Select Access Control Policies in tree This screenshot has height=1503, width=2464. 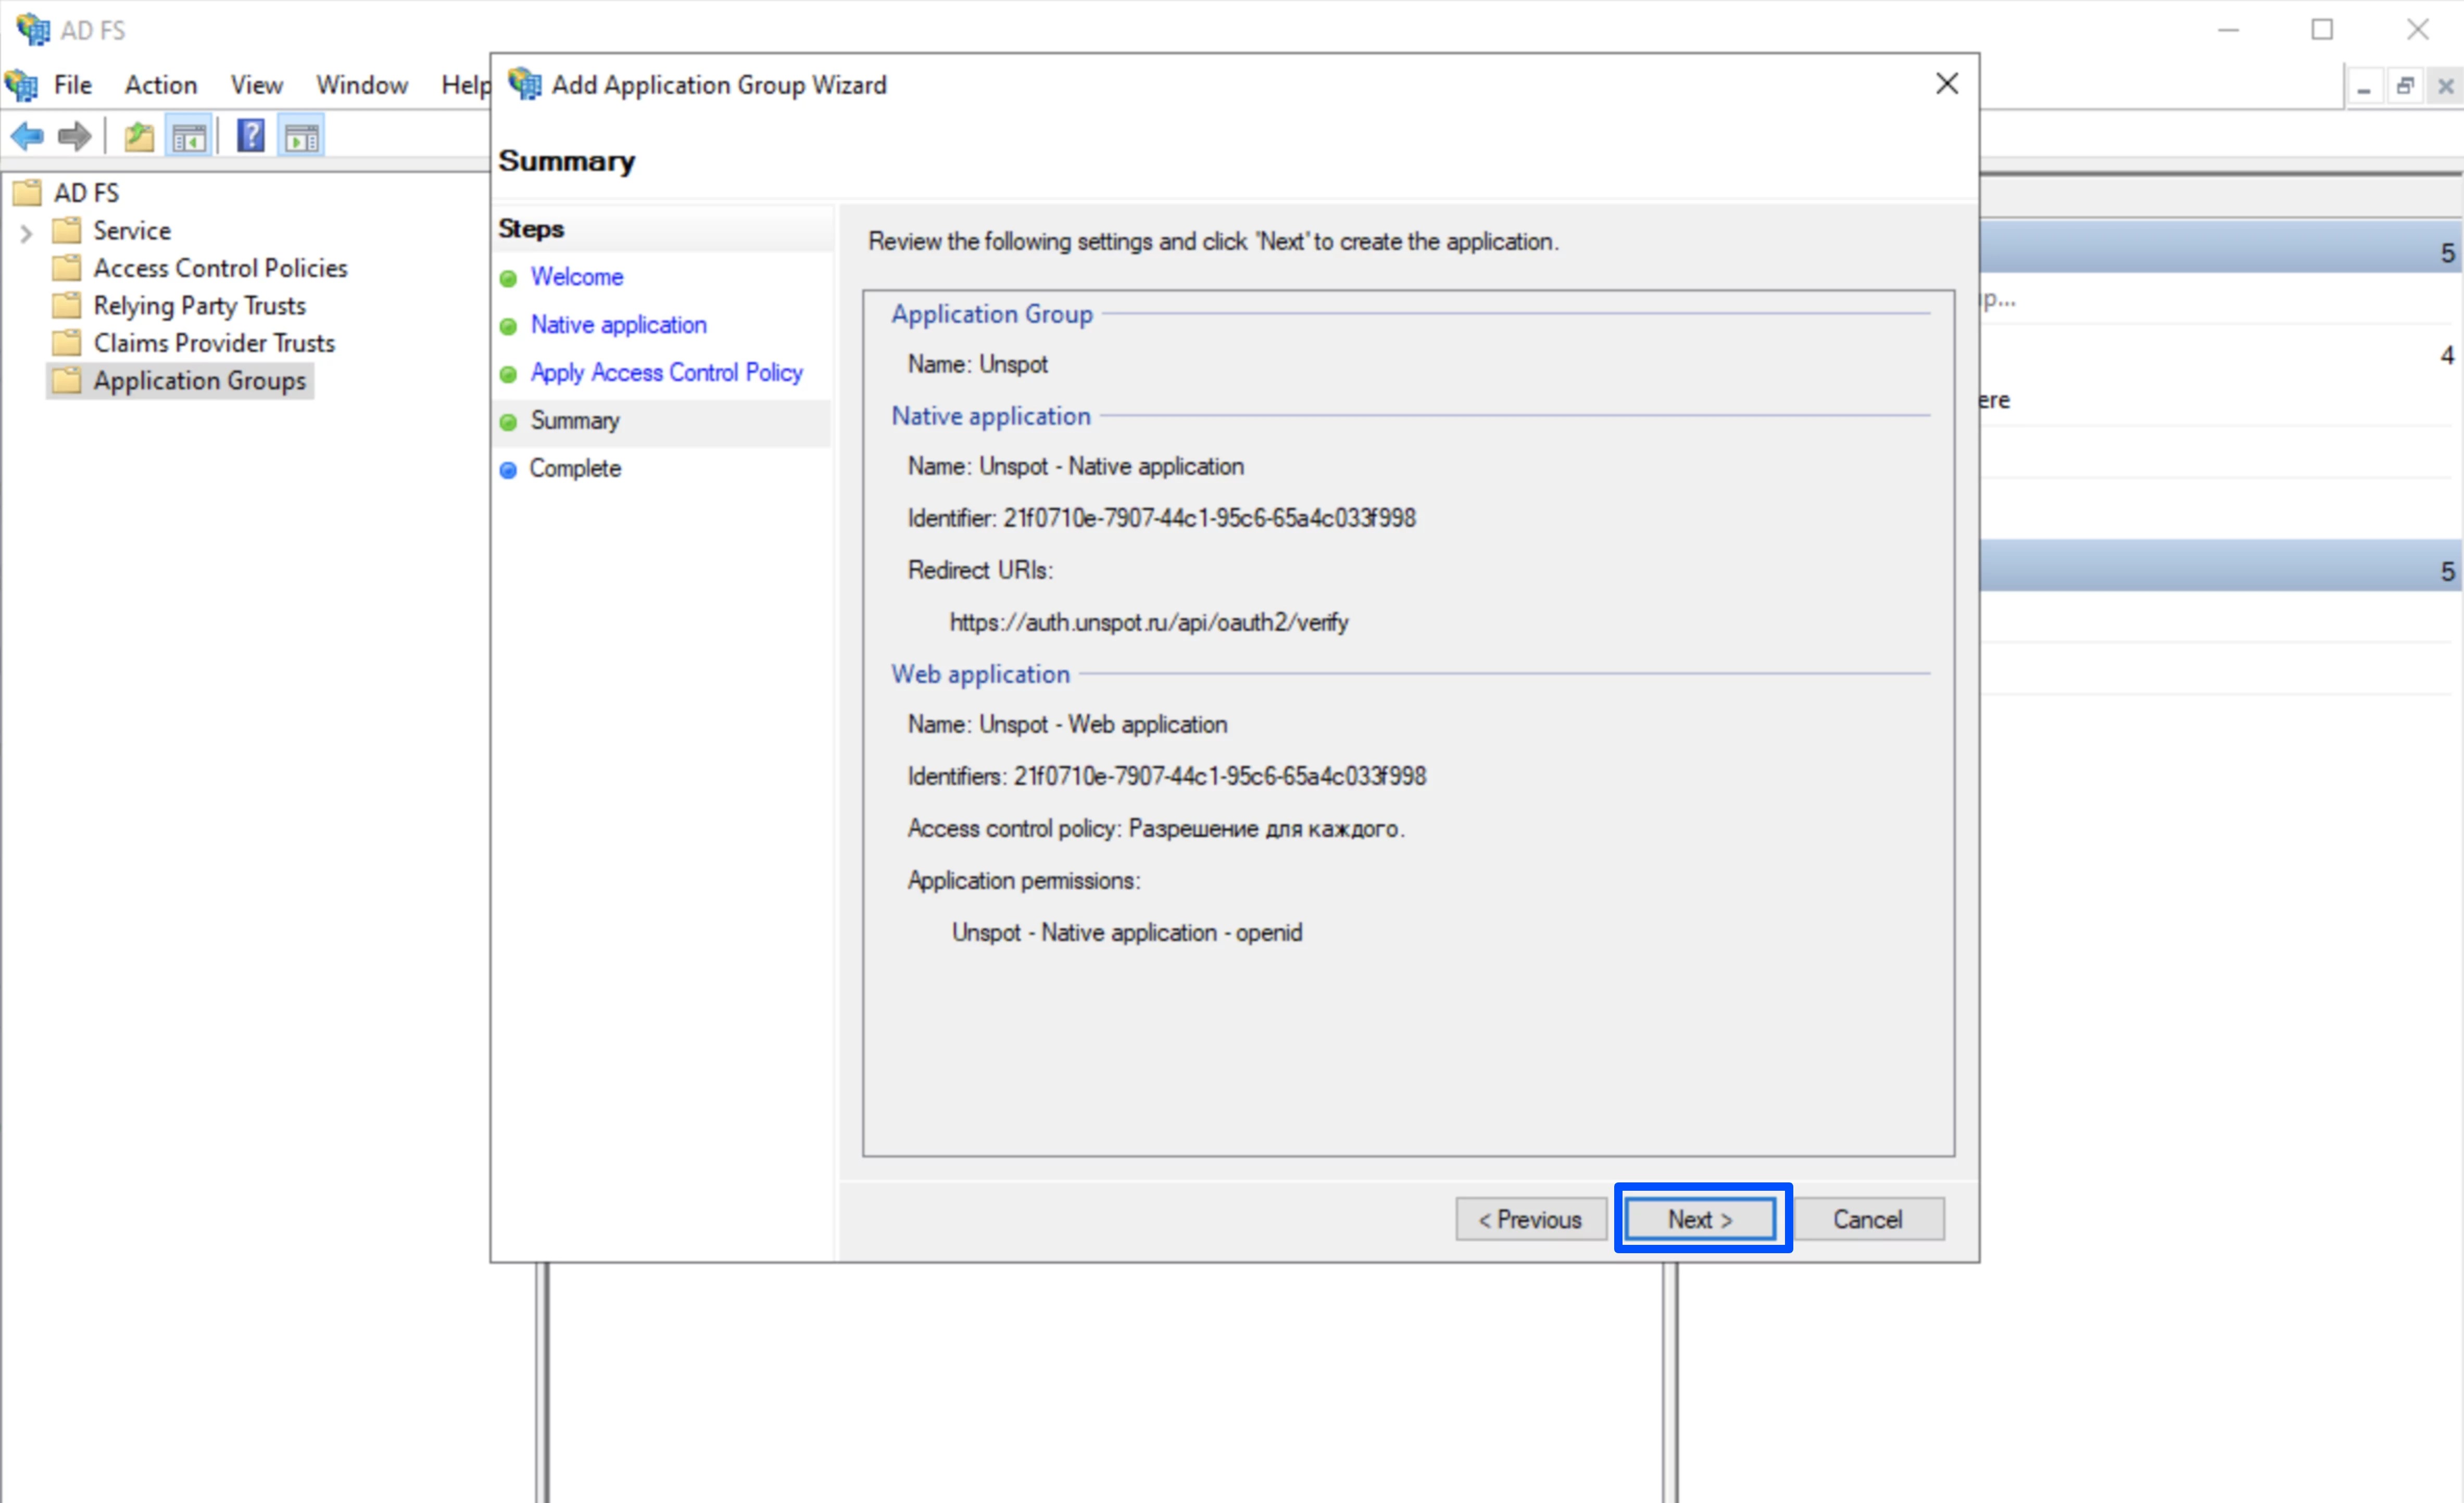(x=220, y=268)
